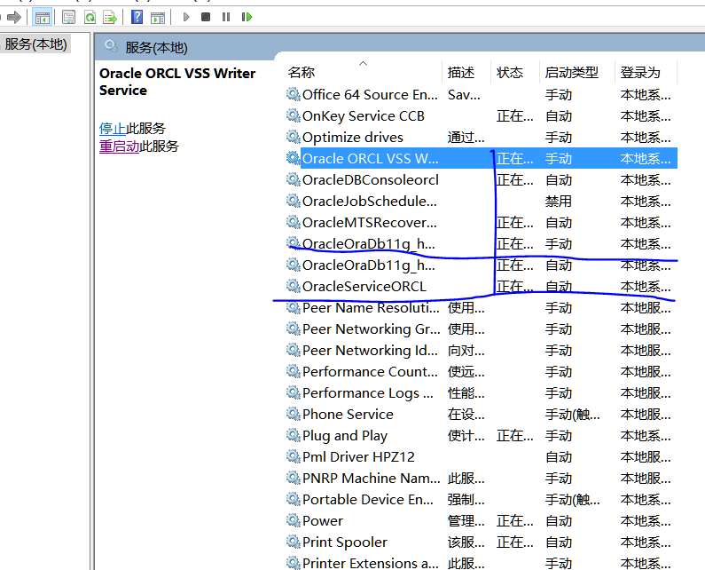
Task: Select the Pml Driver HPZ12 service name
Action: tap(358, 457)
